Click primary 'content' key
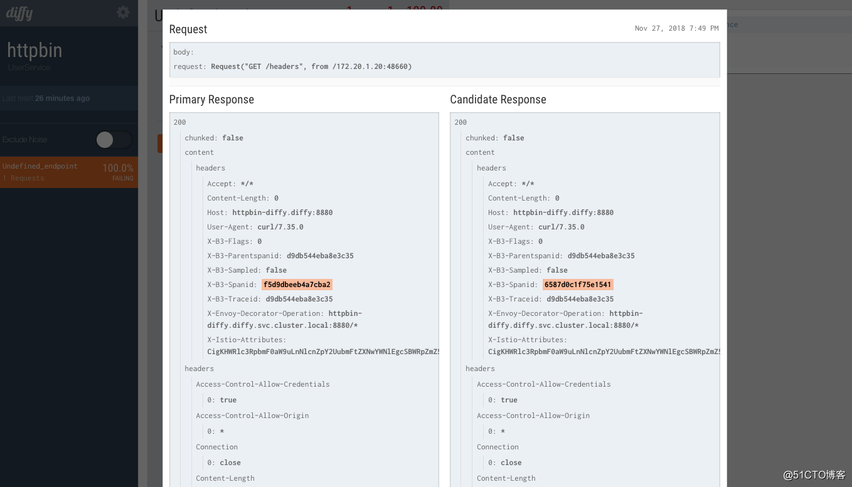 pos(199,152)
